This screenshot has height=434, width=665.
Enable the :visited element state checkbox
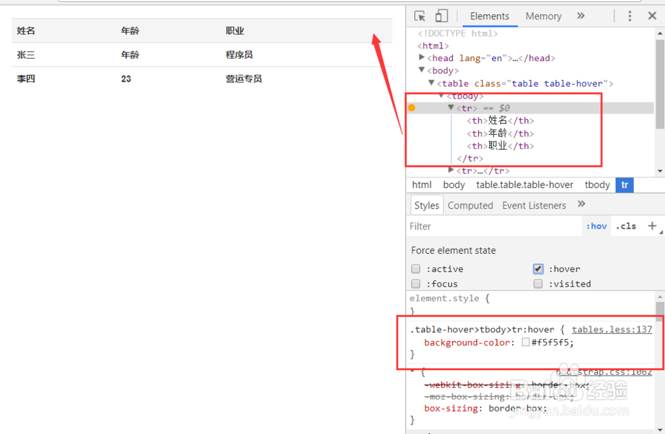(538, 283)
